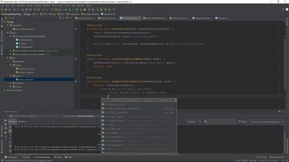Click the Undo arrow toolbar icon
Screen dimensions: 289x162
point(14,9)
